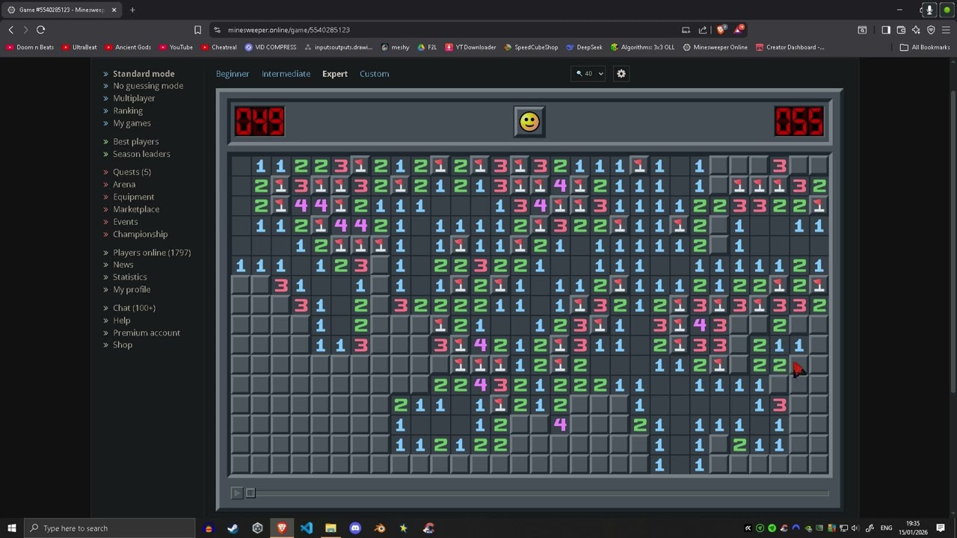Open Chat (100+)
Image resolution: width=957 pixels, height=538 pixels.
pos(134,308)
